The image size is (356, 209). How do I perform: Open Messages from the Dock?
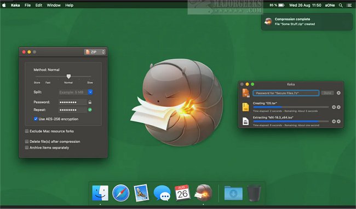(x=162, y=193)
